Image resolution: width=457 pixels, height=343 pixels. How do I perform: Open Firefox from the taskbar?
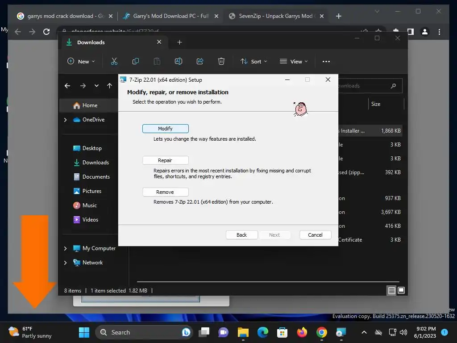point(302,332)
